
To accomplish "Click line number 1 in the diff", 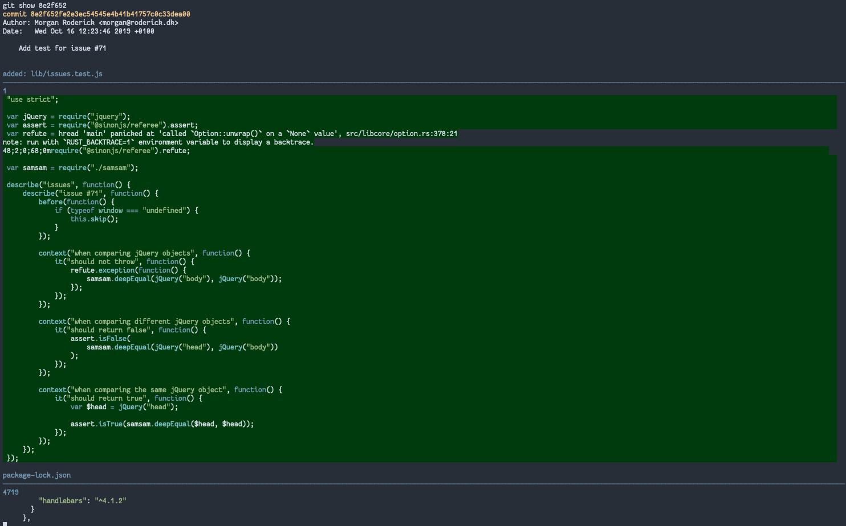I will pos(4,91).
